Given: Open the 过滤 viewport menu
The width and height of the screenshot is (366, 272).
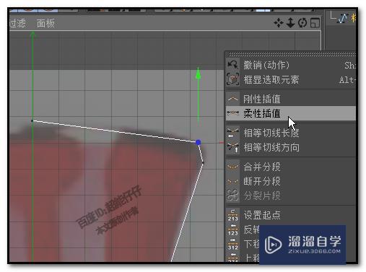Looking at the screenshot, I should pos(17,23).
